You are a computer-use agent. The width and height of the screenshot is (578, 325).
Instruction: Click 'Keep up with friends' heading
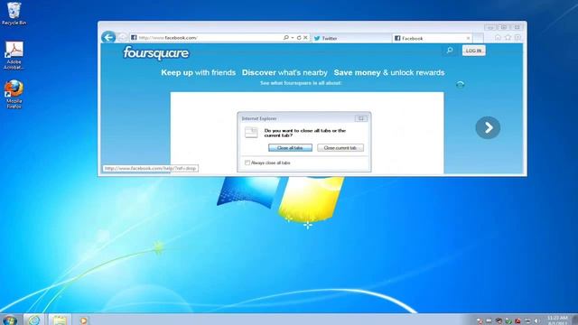[199, 72]
